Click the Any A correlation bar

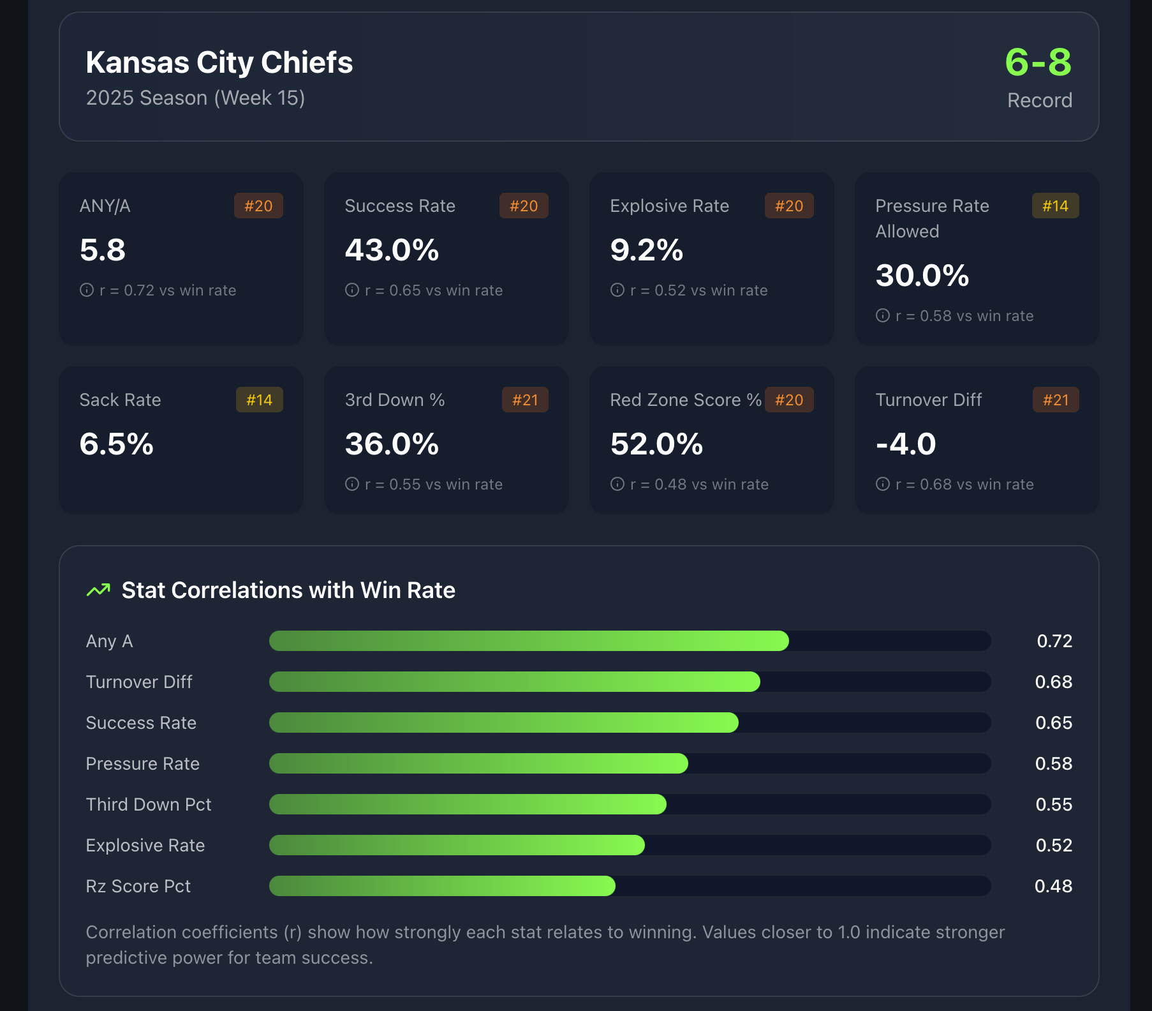coord(529,641)
